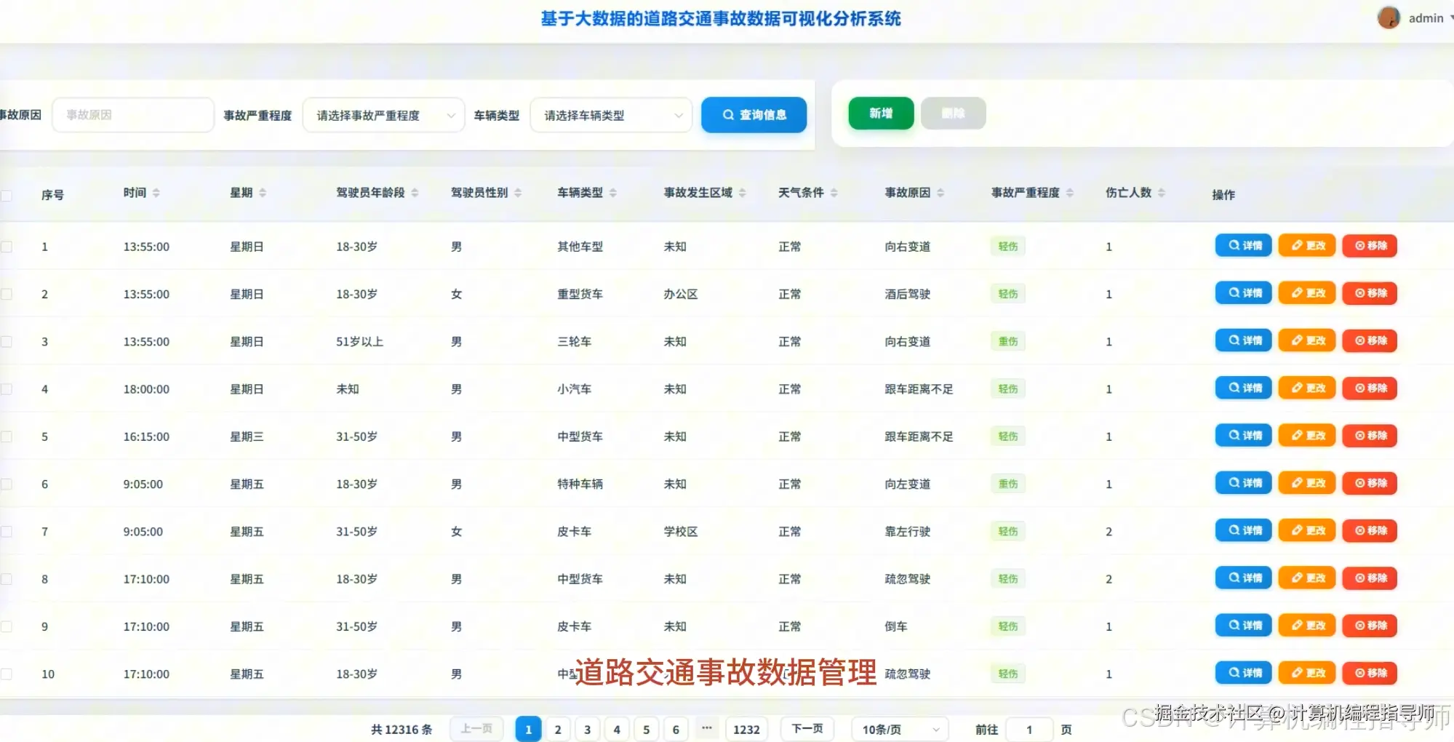Select the checkbox beside record 8
The height and width of the screenshot is (742, 1454).
pos(7,578)
